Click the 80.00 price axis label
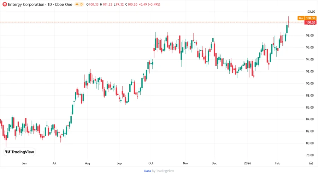The image size is (318, 175). 310,143
